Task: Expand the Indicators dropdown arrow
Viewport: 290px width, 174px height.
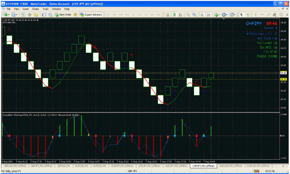Action: pos(219,15)
